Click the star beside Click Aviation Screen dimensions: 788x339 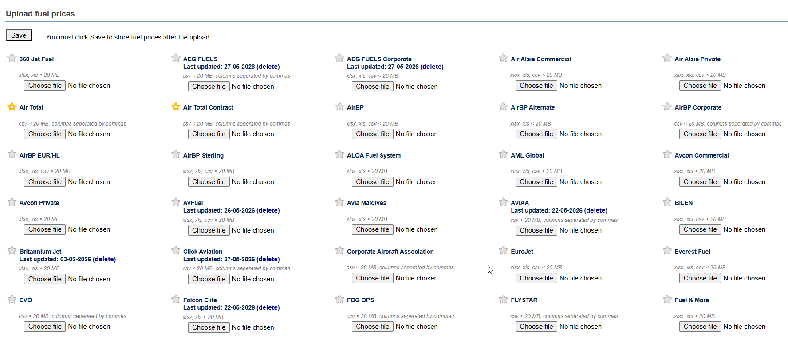[176, 251]
